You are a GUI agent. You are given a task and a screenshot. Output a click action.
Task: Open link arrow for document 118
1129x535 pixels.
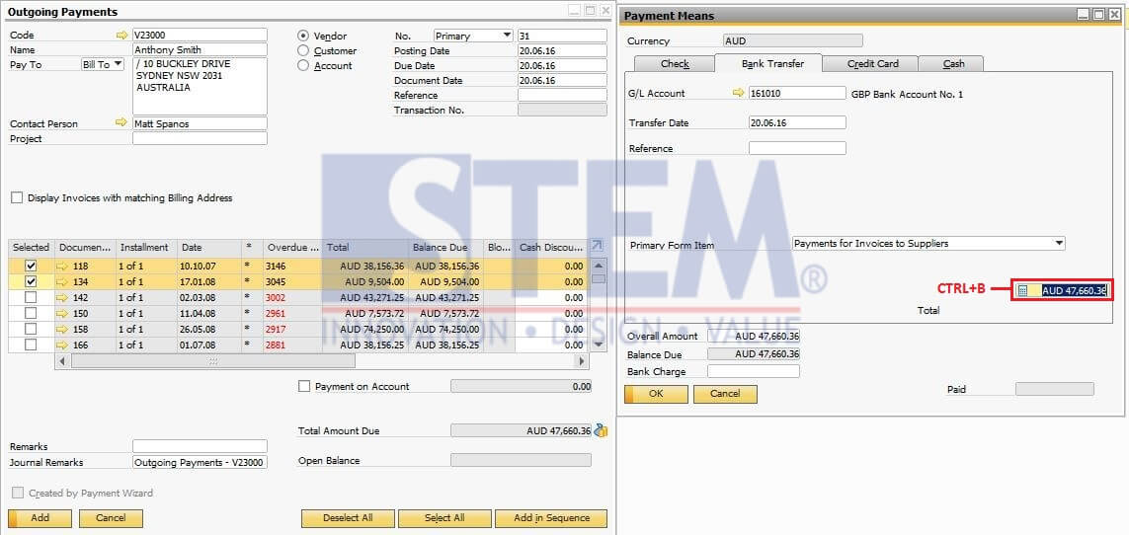coord(62,267)
